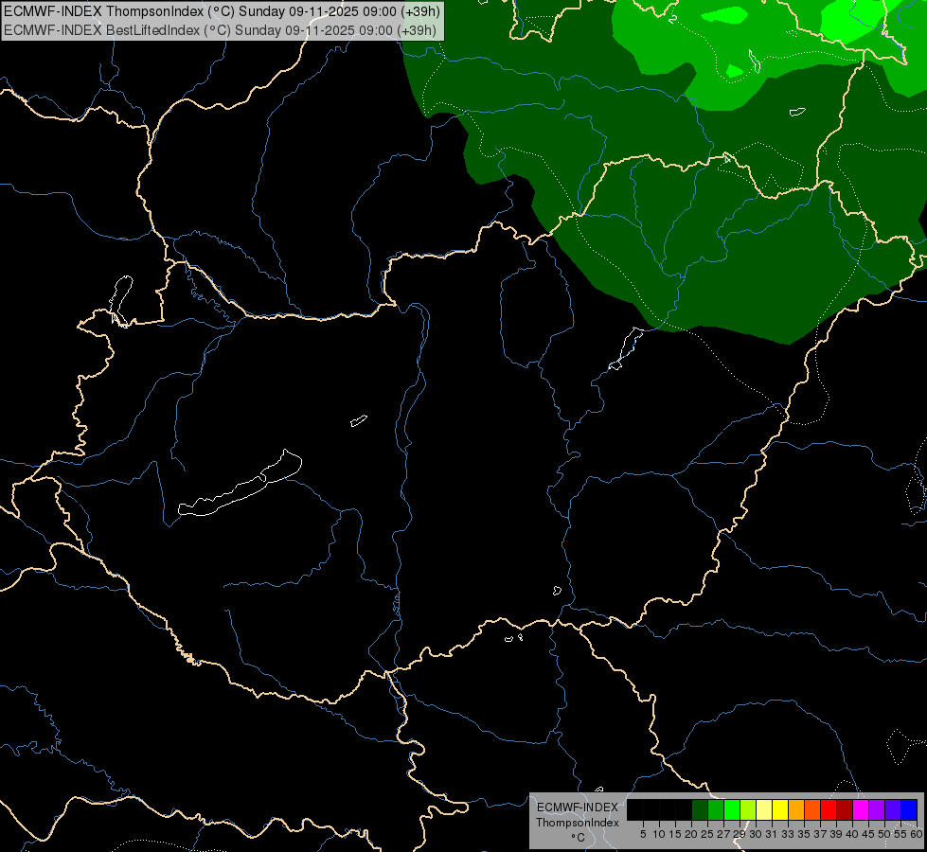Viewport: 927px width, 852px height.
Task: Click the legend scale value '60'
Action: pyautogui.click(x=917, y=834)
